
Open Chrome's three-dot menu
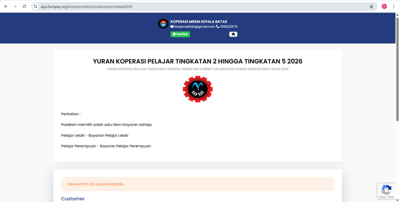(x=394, y=7)
